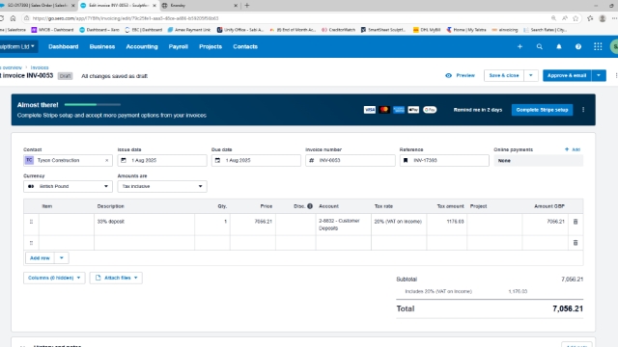618x347 pixels.
Task: Click the Disc. info icon
Action: point(310,206)
